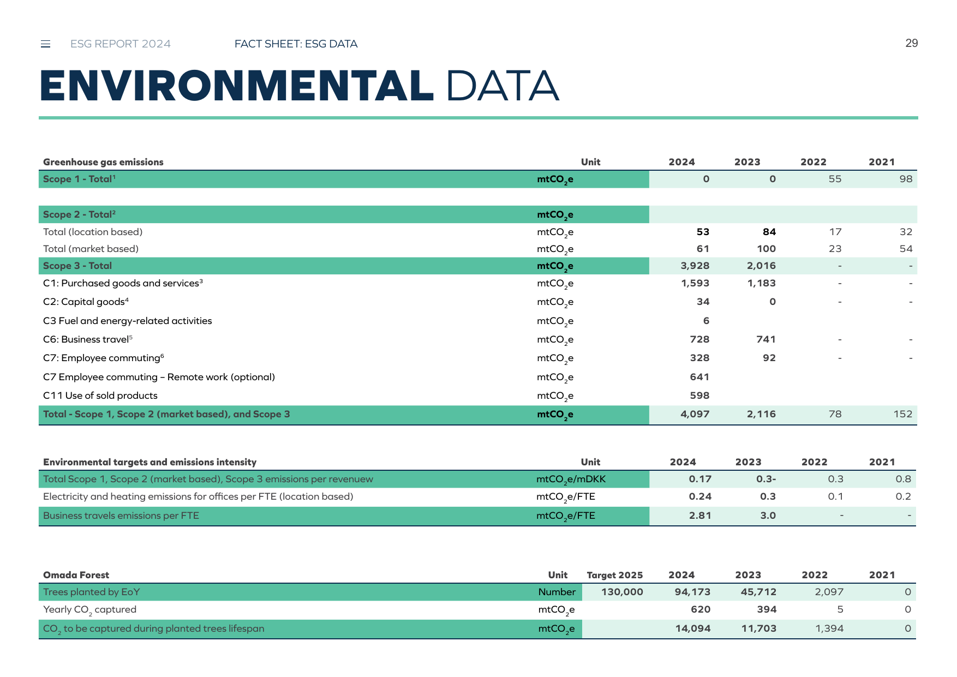This screenshot has width=957, height=677.
Task: Click the Scope 1 - Total row label
Action: click(79, 179)
